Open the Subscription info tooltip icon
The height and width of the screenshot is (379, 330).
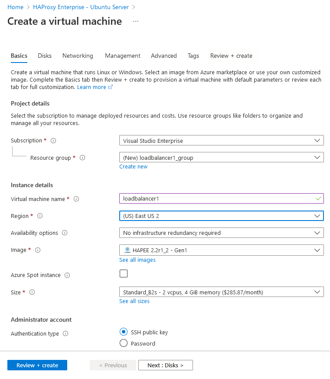click(53, 140)
